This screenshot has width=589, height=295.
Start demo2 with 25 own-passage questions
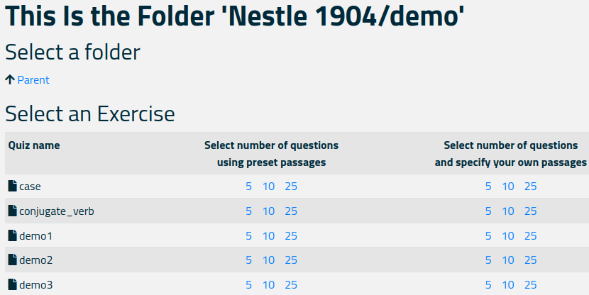pos(530,260)
